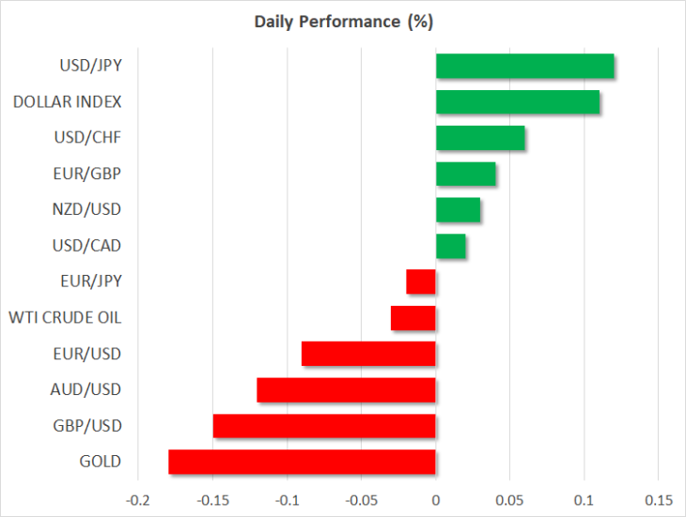Select the long red GOLD bar

pos(302,462)
